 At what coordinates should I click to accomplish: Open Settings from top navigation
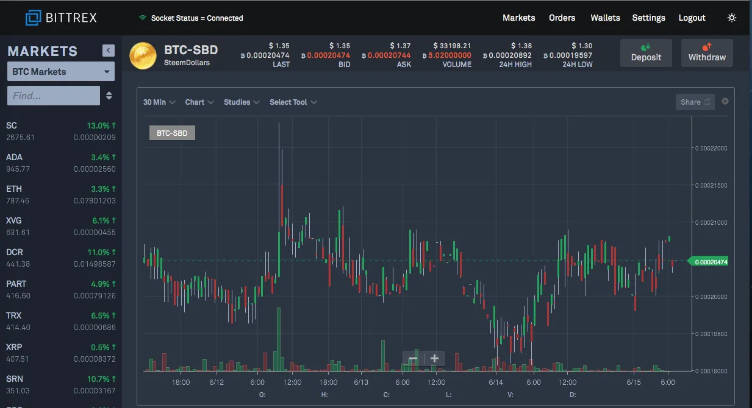click(x=648, y=18)
